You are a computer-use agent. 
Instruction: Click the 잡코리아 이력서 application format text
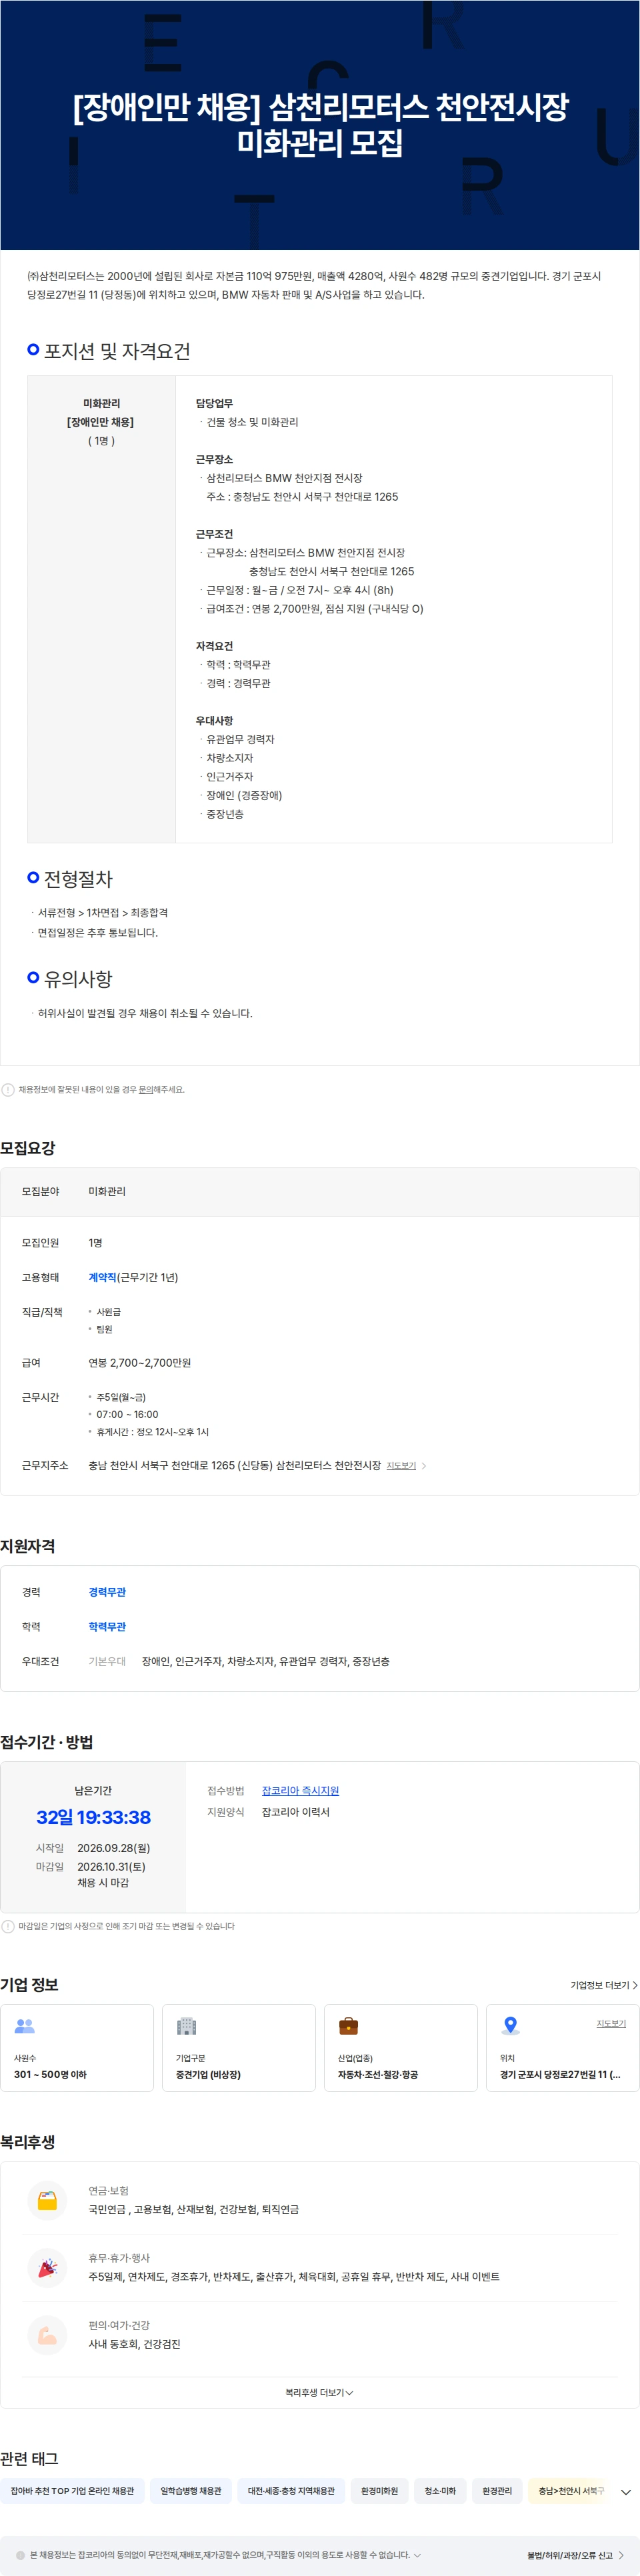click(295, 1812)
